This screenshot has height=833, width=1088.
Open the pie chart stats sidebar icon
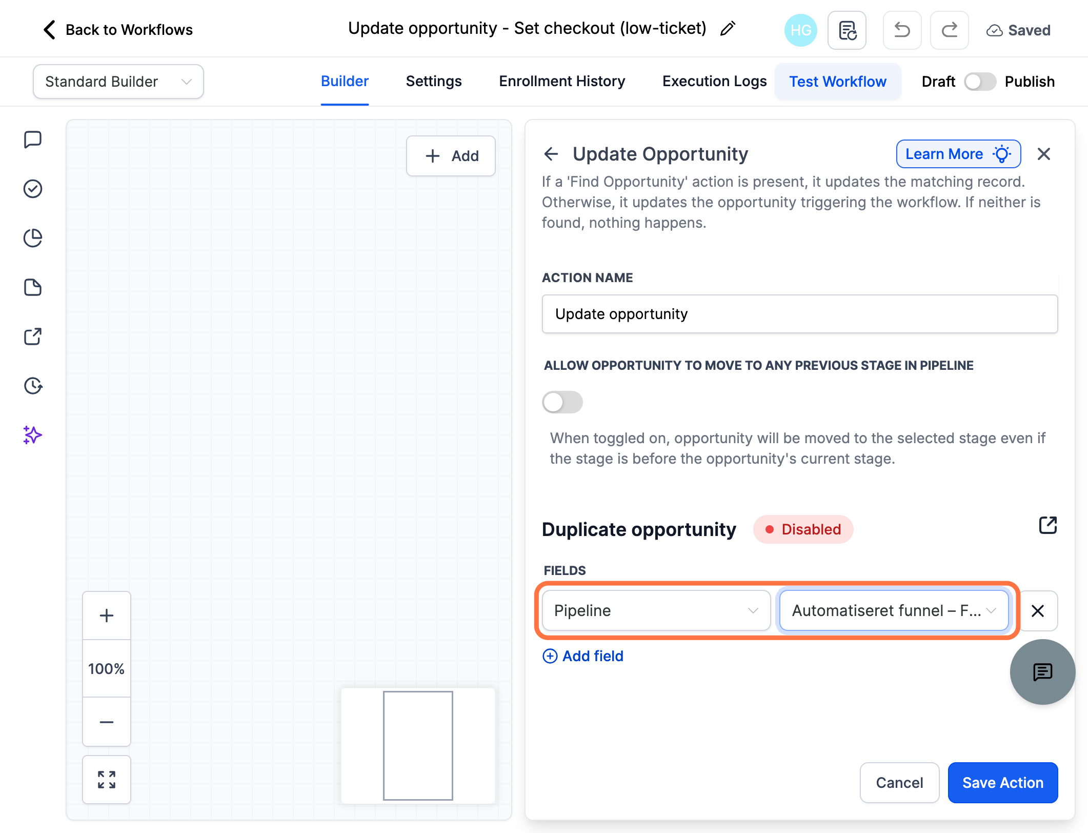[33, 238]
